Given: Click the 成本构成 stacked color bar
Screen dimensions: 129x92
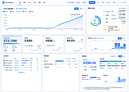Looking at the screenshot, I should (113, 61).
